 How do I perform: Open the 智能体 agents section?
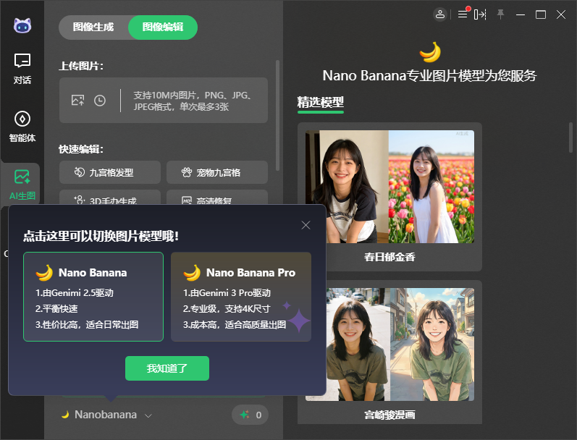[22, 127]
